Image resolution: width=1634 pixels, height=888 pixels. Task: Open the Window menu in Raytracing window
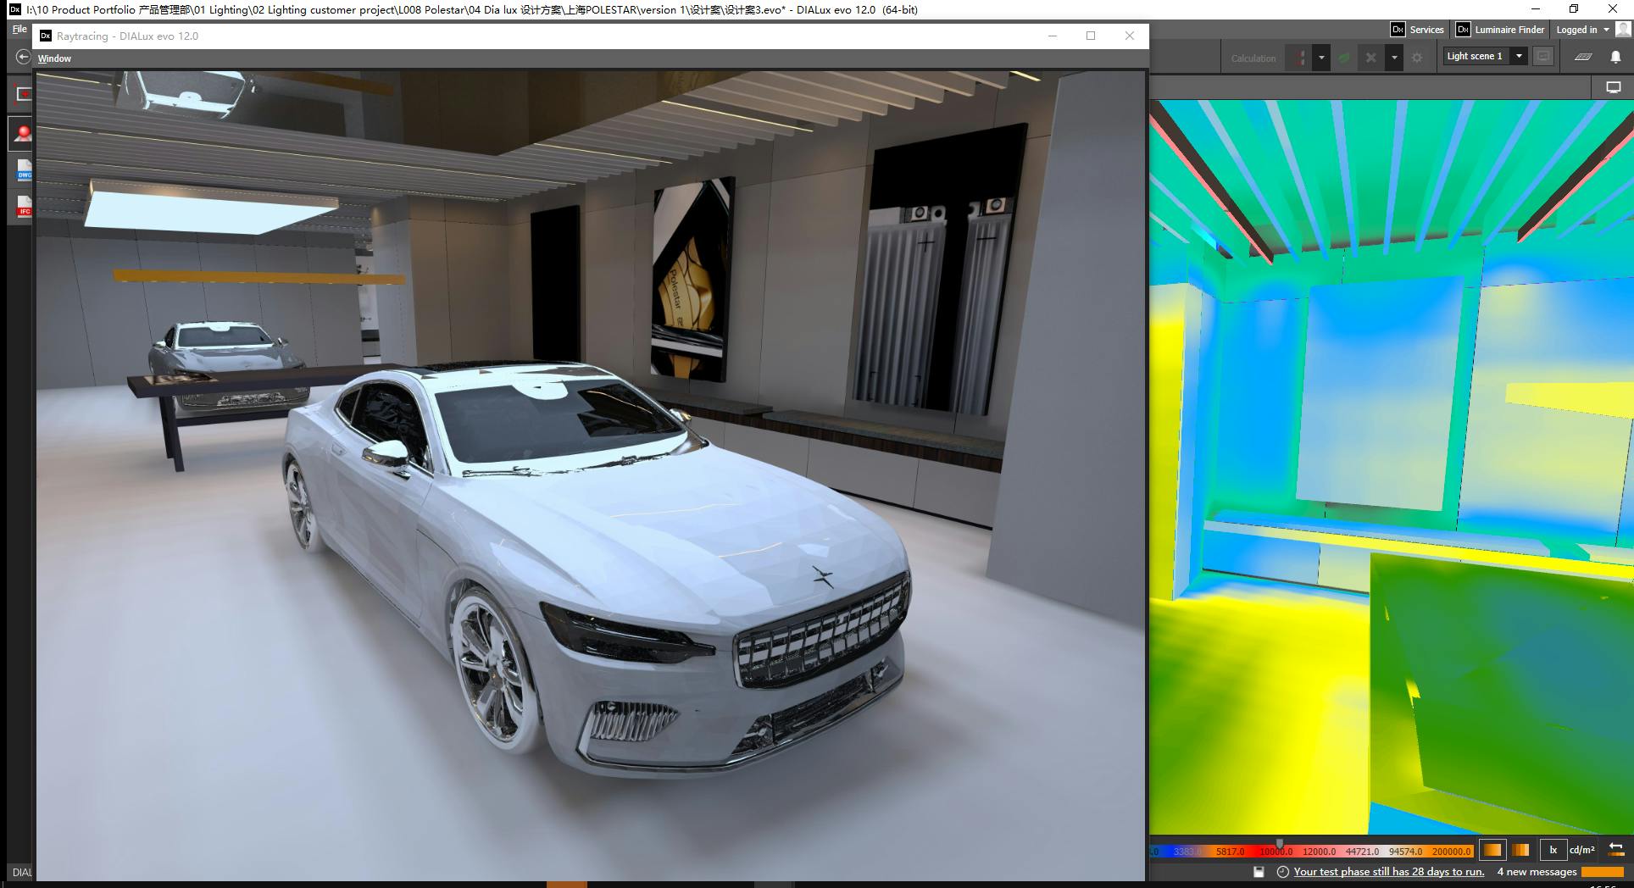click(x=54, y=58)
